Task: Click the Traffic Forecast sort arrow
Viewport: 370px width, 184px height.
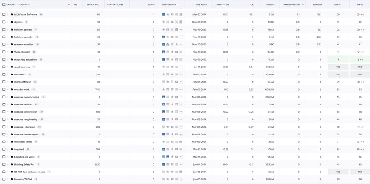Action: (303, 5)
